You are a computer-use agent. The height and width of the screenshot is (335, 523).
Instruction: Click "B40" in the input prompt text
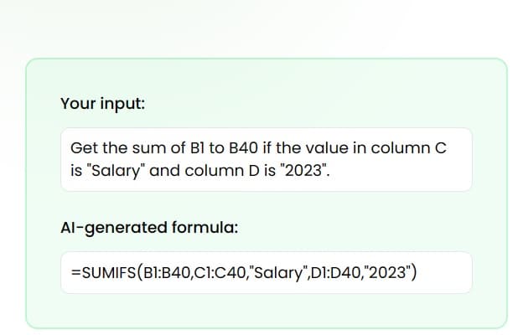(244, 147)
